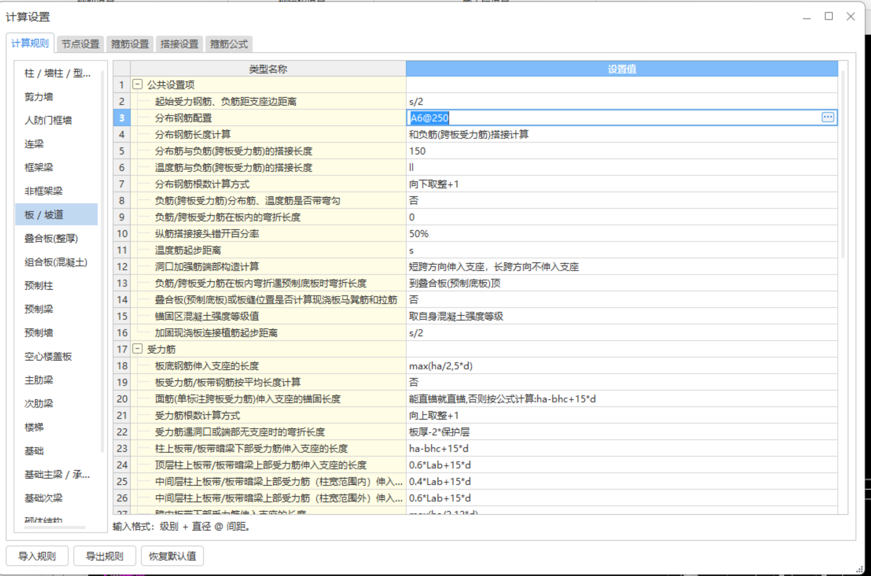The width and height of the screenshot is (871, 576).
Task: Collapse the 受力筋 group
Action: pos(137,349)
